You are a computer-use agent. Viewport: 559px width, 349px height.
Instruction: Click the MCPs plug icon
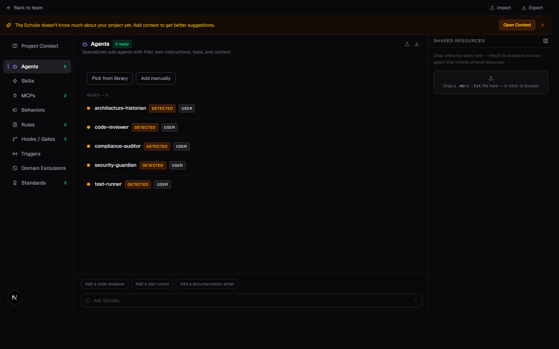[x=15, y=96]
